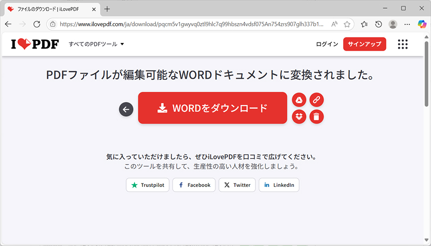Go back with the dark arrow circle
This screenshot has height=246, width=431.
tap(126, 110)
